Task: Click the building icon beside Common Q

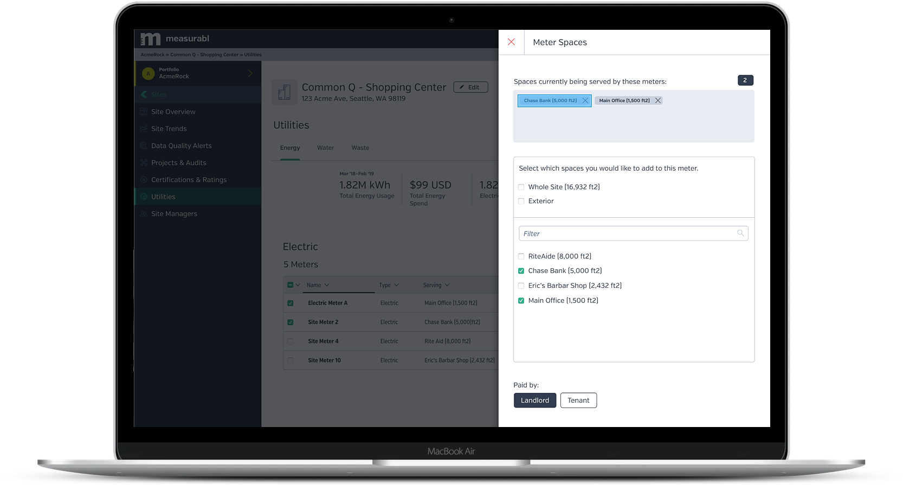Action: click(x=285, y=92)
